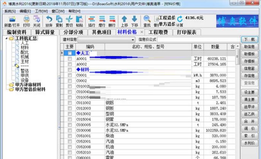Screen dimensions: 261x159
Task: Open the 建材信息 dropdown list
Action: pos(133,40)
